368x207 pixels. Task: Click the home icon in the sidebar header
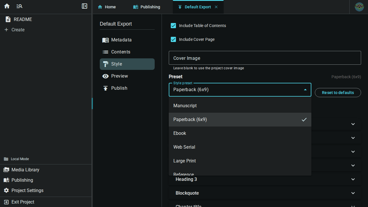pos(7,6)
